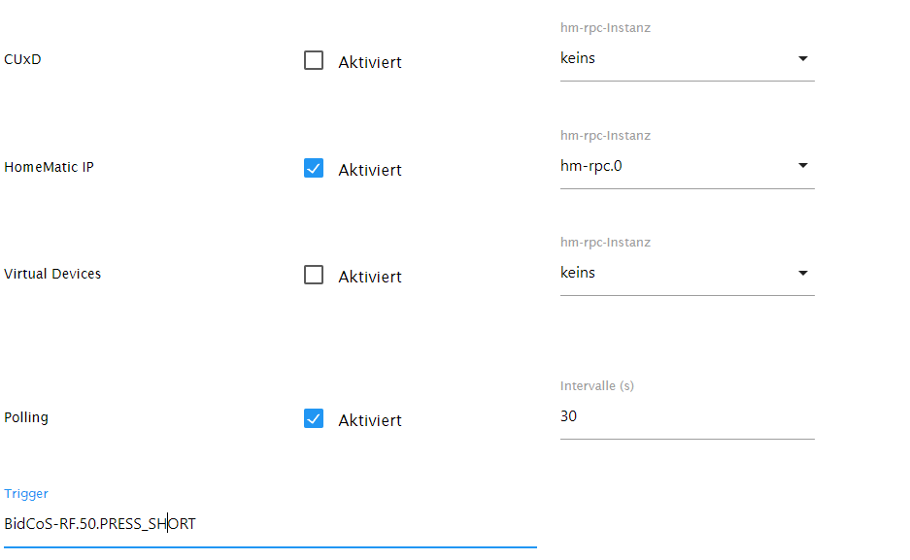
Task: Click the Aktiviert label beside Polling
Action: (369, 420)
